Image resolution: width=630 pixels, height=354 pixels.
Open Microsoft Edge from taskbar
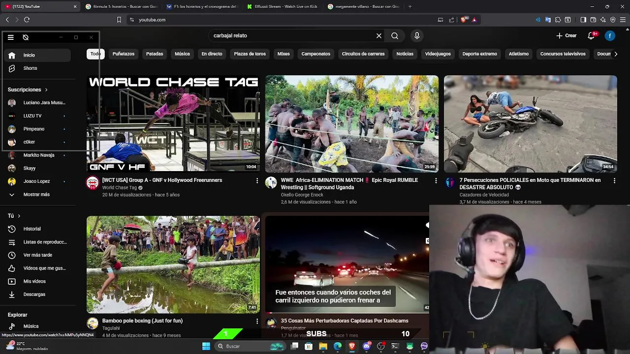click(338, 346)
